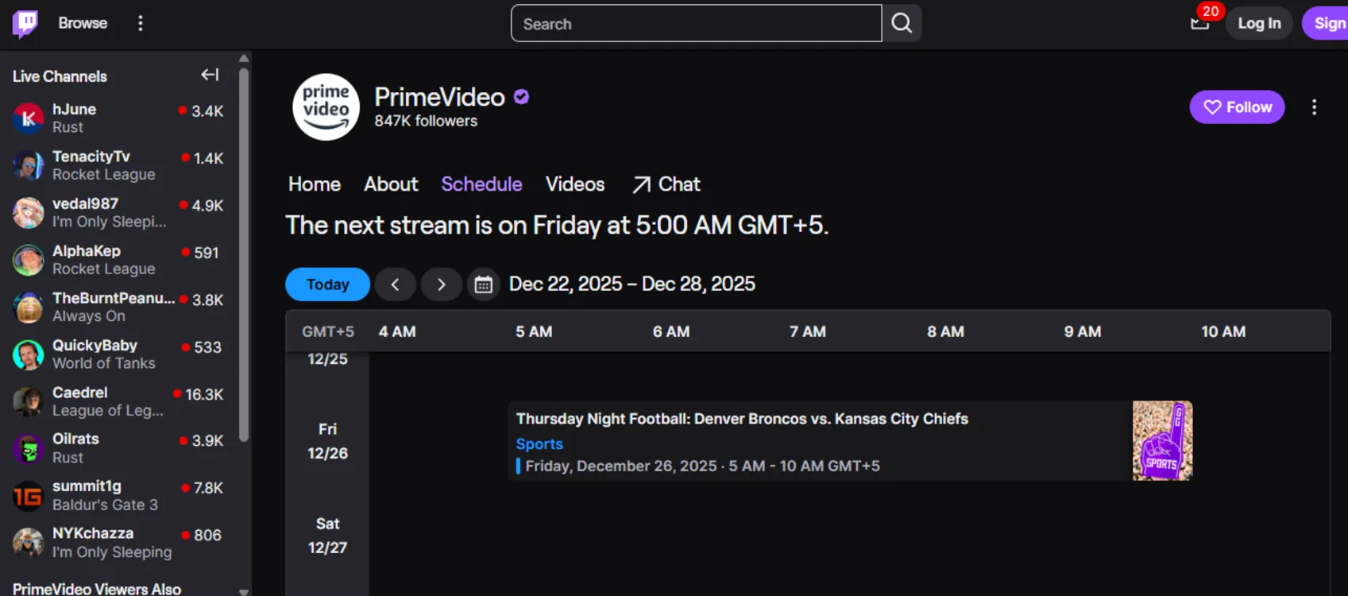
Task: Click Caedrel's 16.3K viewer count
Action: 204,394
